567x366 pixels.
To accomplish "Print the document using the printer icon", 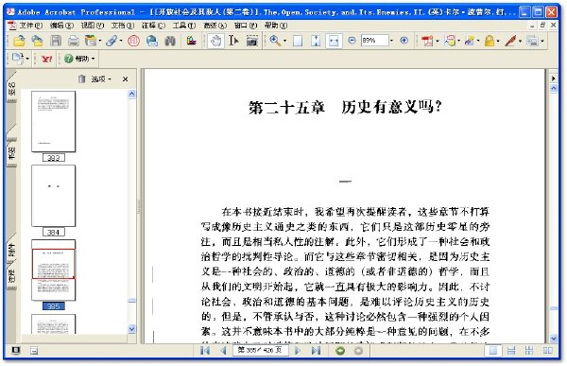I will click(74, 40).
